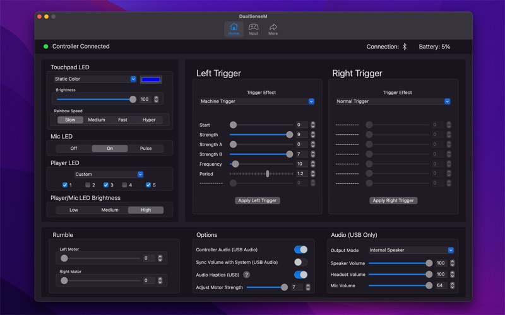Click the Left Motor value stepper
This screenshot has height=315, width=505.
pyautogui.click(x=160, y=258)
